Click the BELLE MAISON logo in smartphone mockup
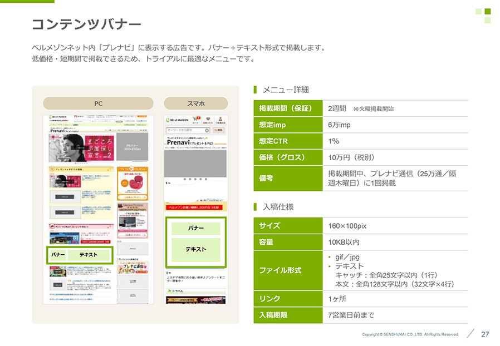Image resolution: width=500 pixels, height=346 pixels. tap(177, 120)
